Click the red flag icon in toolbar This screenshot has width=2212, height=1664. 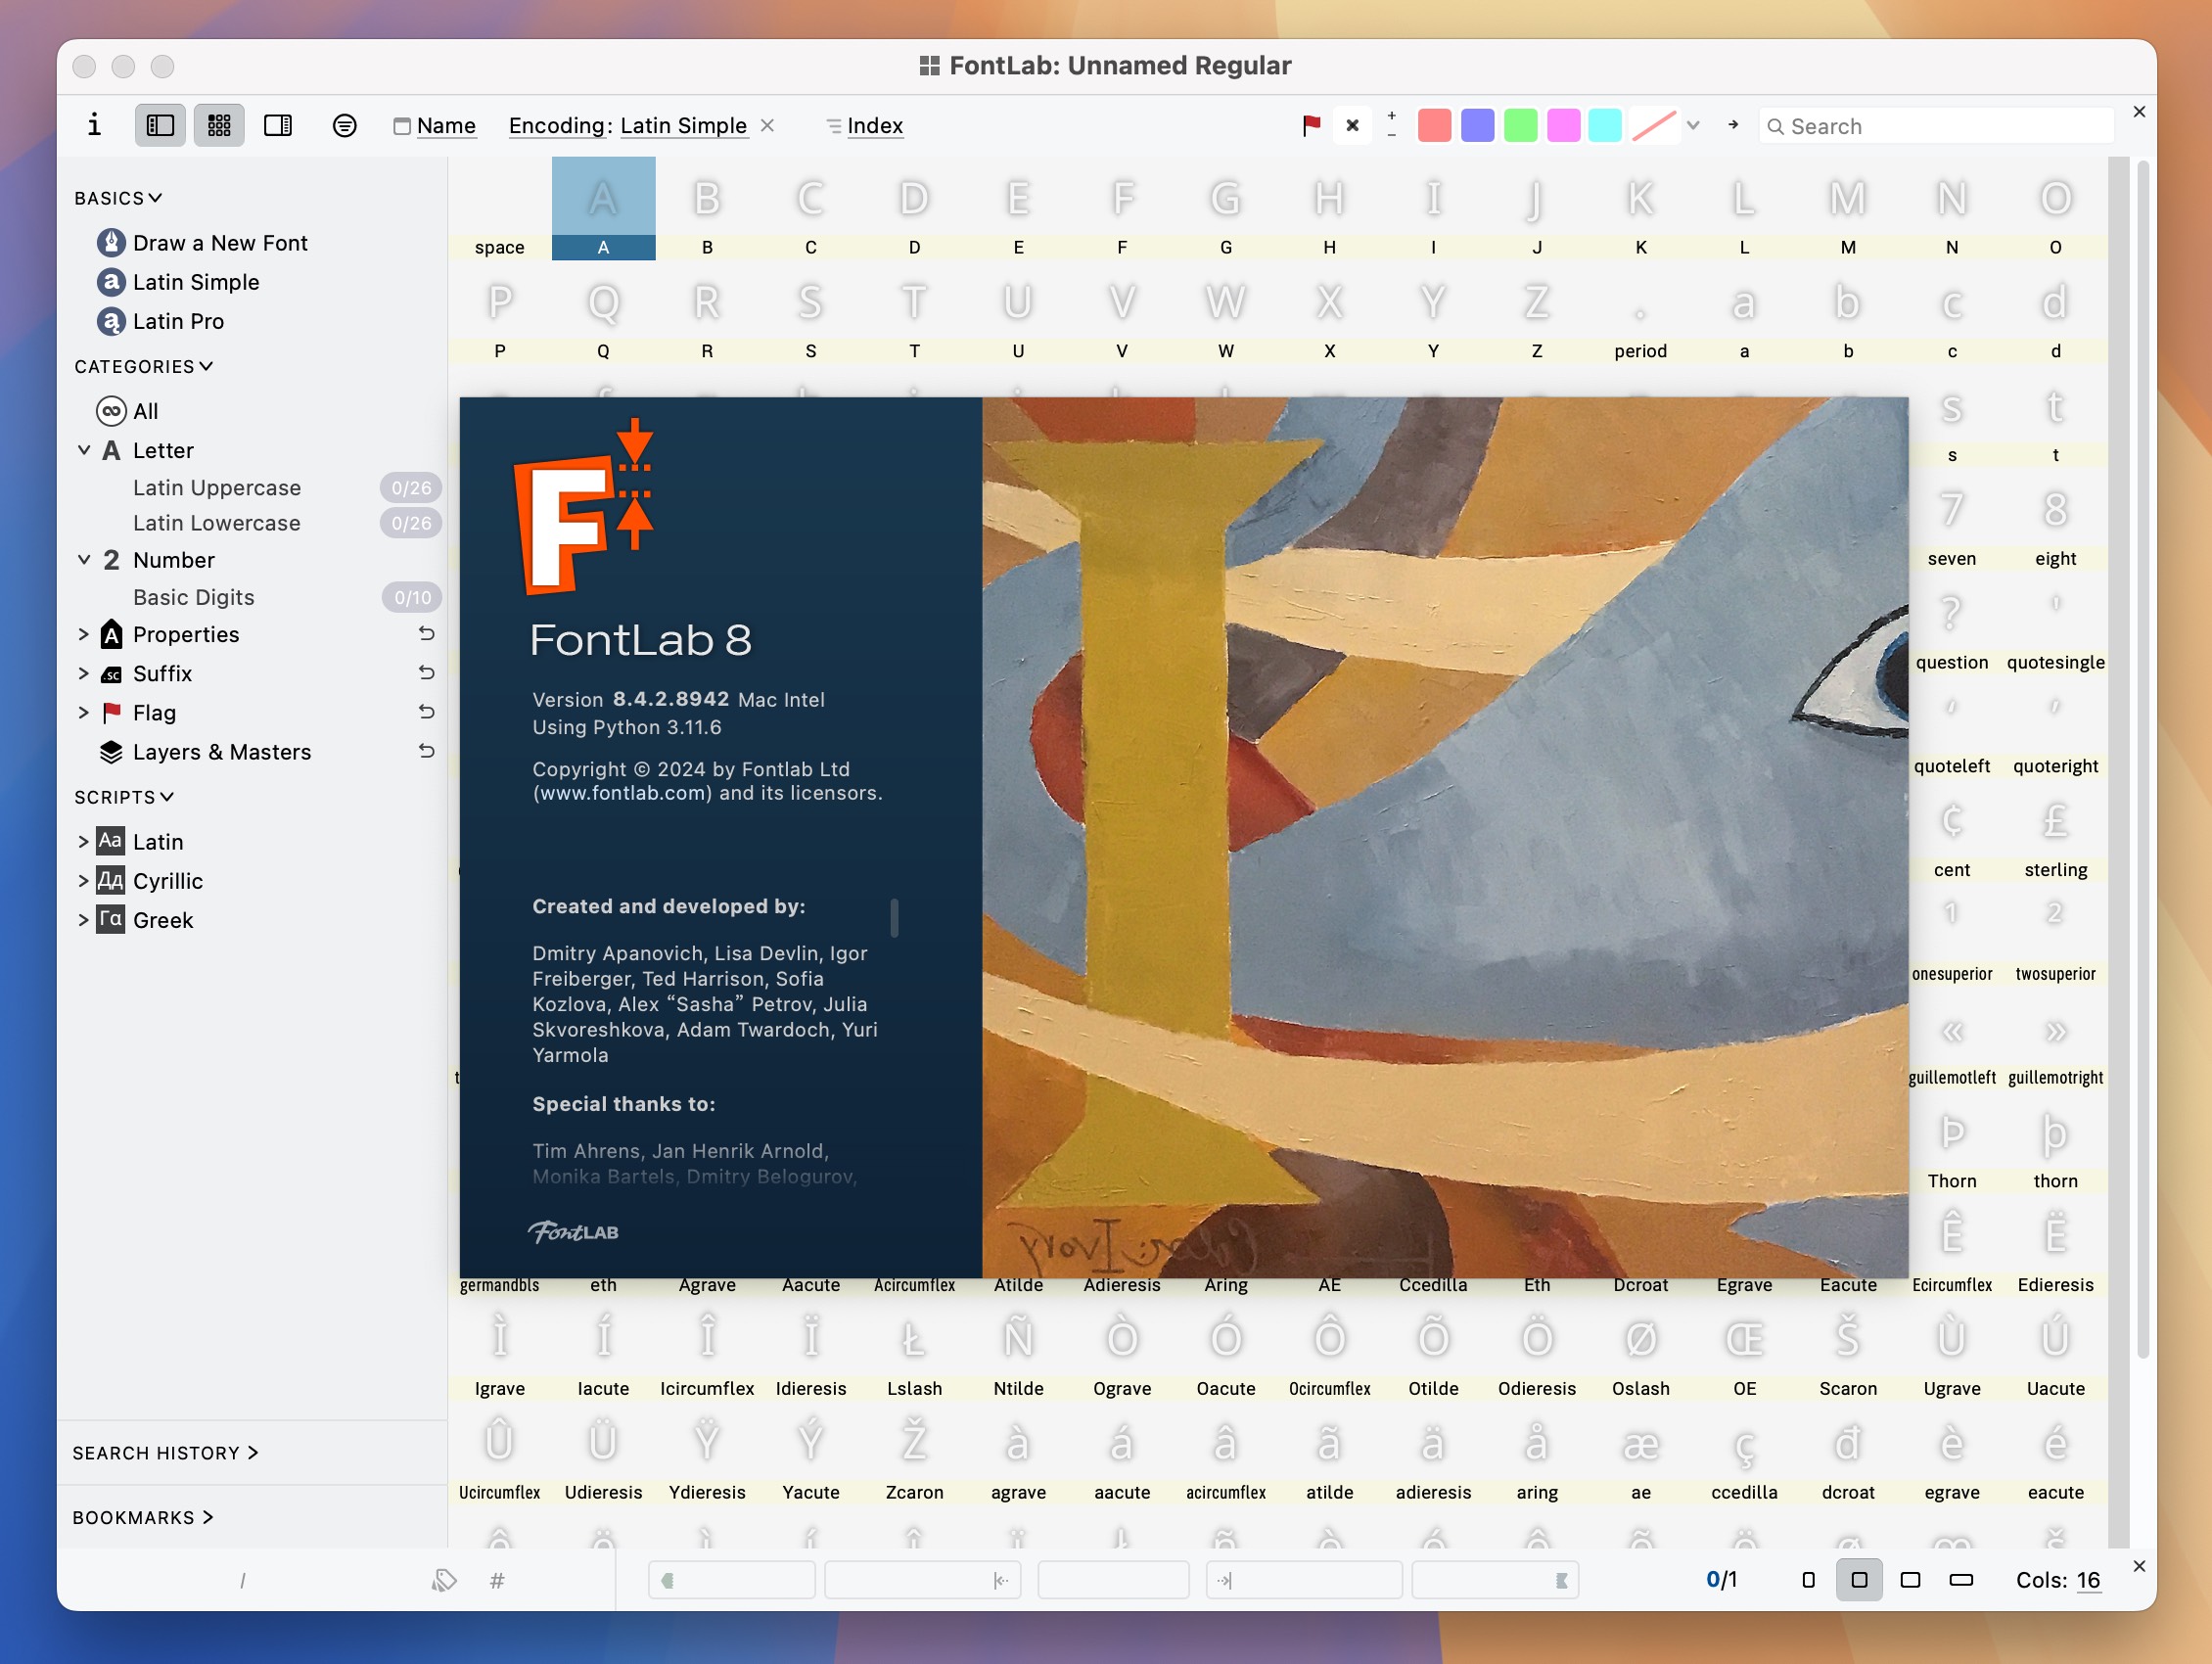(x=1311, y=125)
